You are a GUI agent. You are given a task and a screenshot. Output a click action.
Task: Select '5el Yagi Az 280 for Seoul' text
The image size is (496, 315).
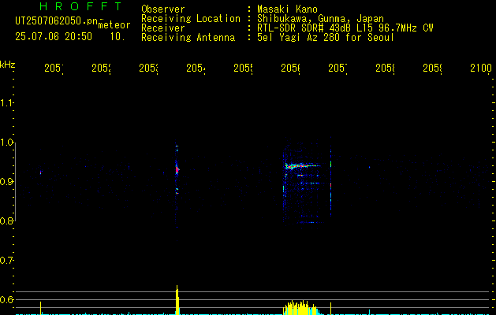pyautogui.click(x=326, y=38)
